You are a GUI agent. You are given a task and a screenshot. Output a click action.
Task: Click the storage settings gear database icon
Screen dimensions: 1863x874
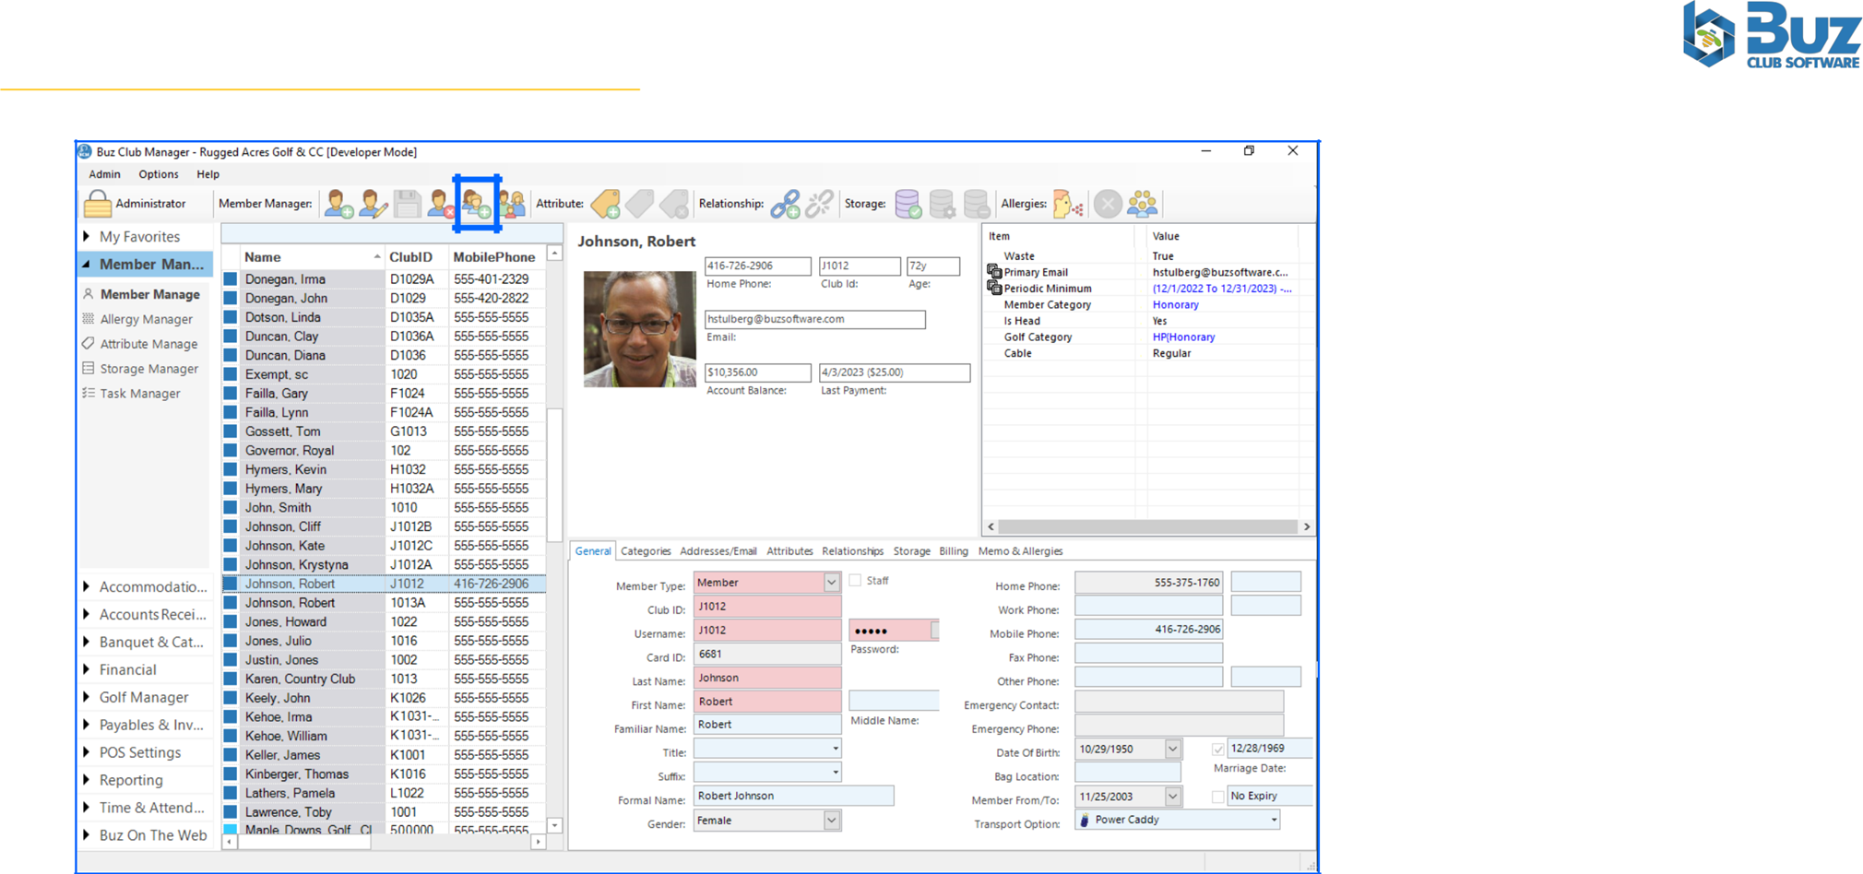942,204
